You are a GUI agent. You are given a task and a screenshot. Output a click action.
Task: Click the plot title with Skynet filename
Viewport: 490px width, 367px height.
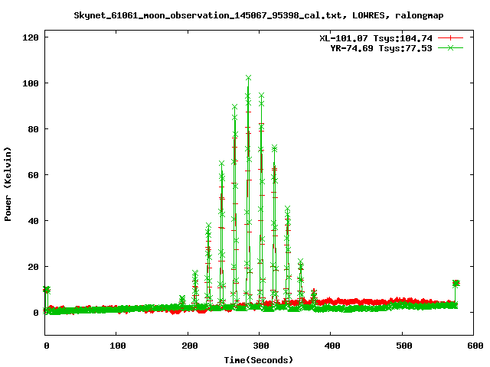[259, 15]
